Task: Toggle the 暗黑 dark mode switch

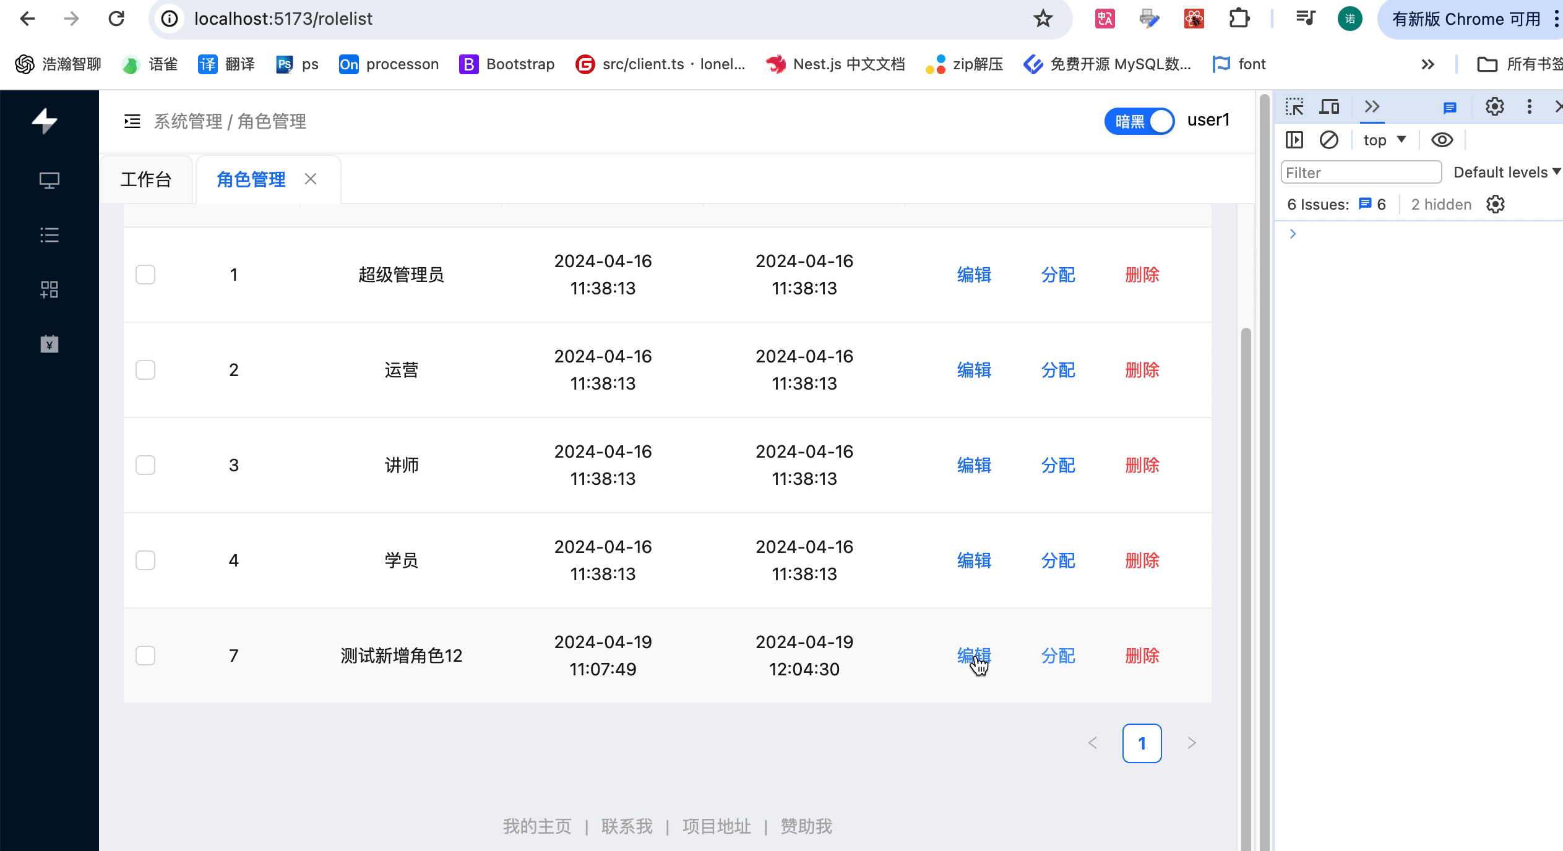Action: point(1139,121)
